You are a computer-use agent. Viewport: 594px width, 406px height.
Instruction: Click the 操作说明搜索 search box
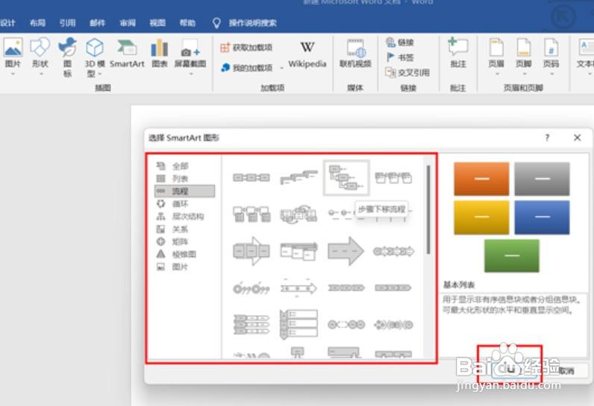coord(253,23)
